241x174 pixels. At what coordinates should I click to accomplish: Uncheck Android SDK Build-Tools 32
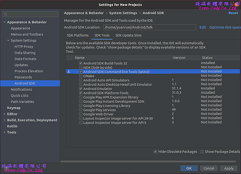[x=81, y=63]
